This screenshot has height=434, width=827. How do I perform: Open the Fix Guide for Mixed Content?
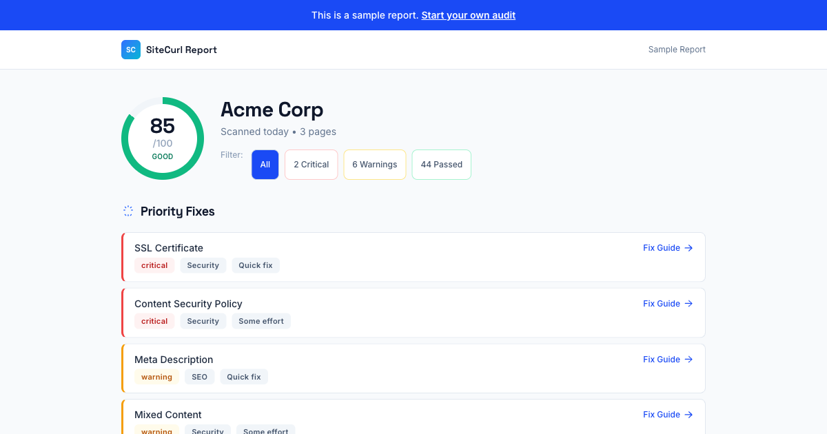pos(668,415)
